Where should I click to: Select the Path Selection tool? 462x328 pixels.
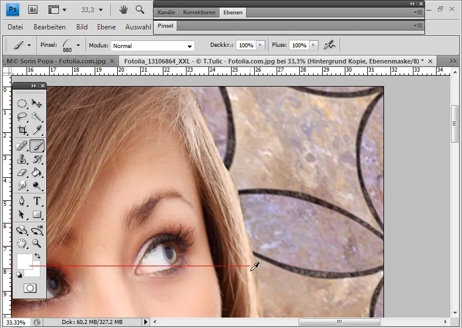22,214
